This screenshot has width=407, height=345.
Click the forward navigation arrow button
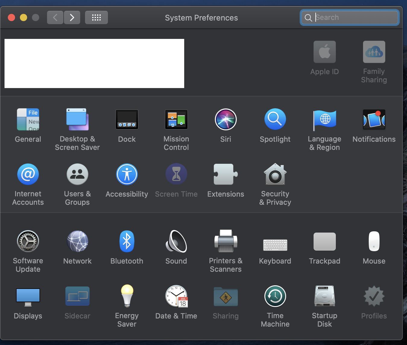point(72,17)
